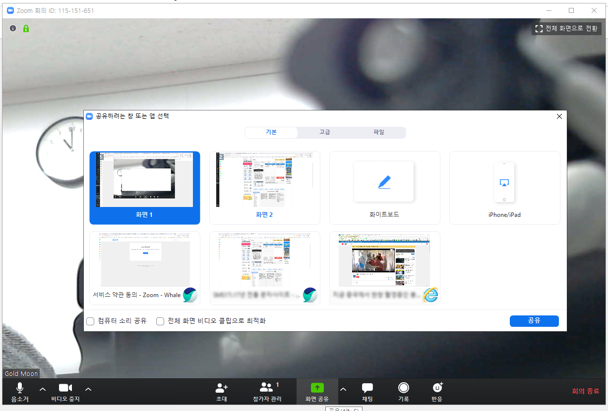608x411 pixels.
Task: Click the record circle icon
Action: coord(404,388)
